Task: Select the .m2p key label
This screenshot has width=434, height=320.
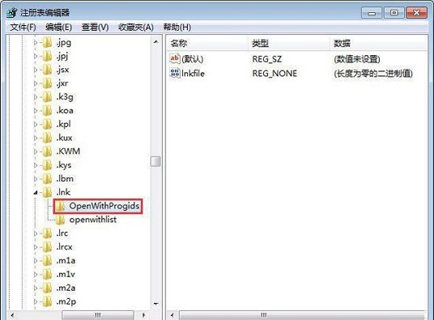Action: tap(66, 301)
